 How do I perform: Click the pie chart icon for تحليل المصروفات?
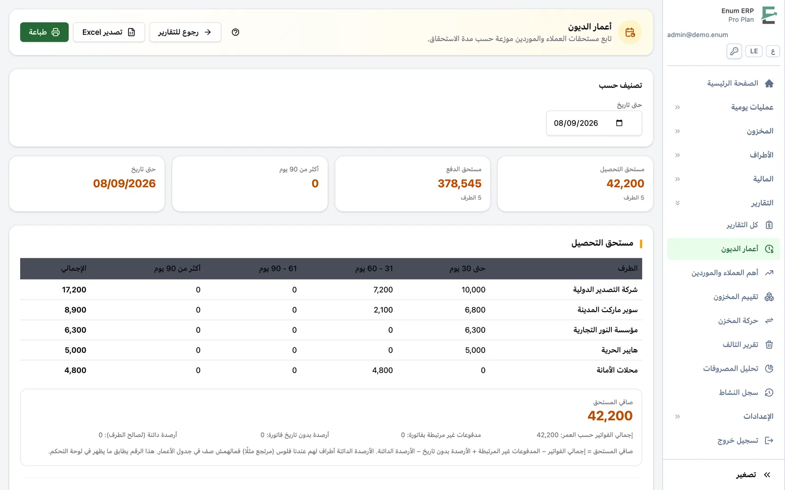tap(769, 368)
